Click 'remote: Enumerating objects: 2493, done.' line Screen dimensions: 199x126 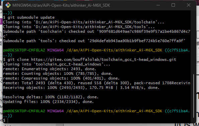click(49, 69)
